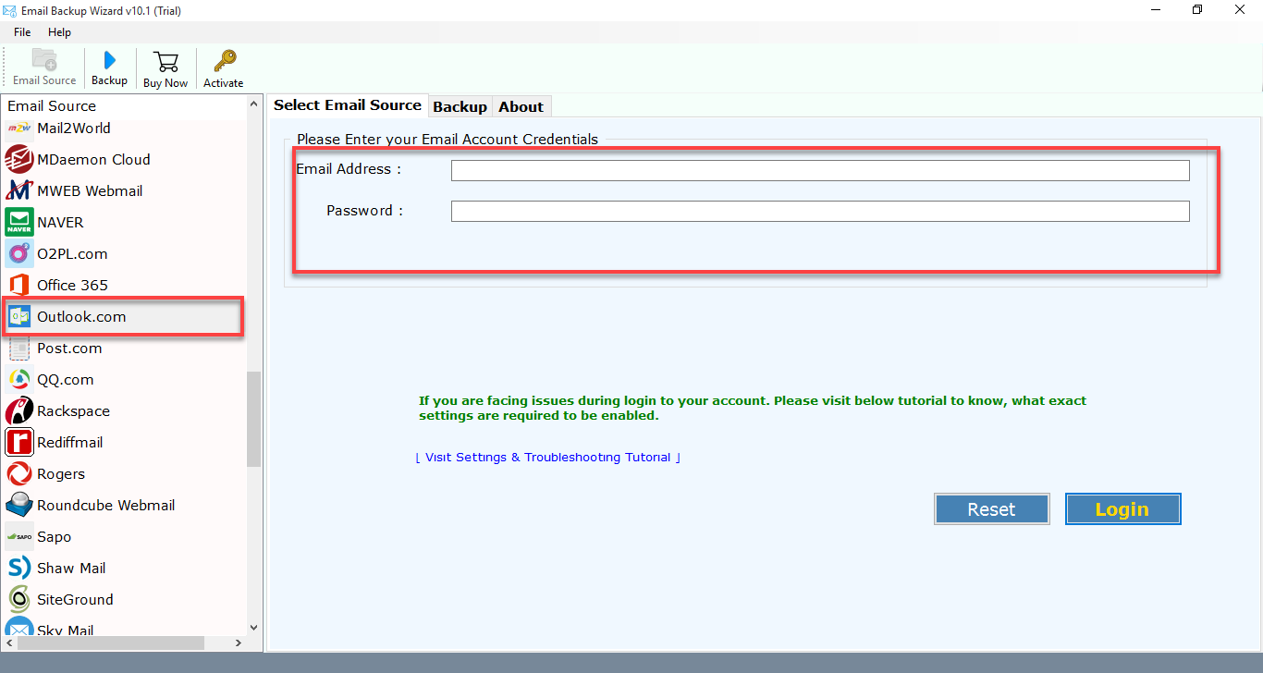The height and width of the screenshot is (673, 1263).
Task: Select the QQ.com icon
Action: click(x=19, y=379)
